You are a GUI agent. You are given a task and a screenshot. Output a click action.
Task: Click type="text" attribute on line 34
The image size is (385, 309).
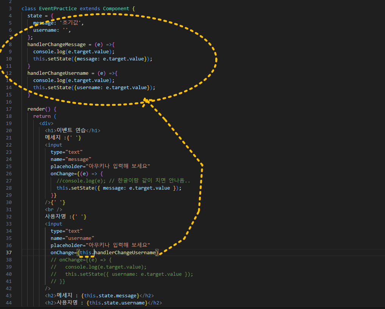pos(67,231)
